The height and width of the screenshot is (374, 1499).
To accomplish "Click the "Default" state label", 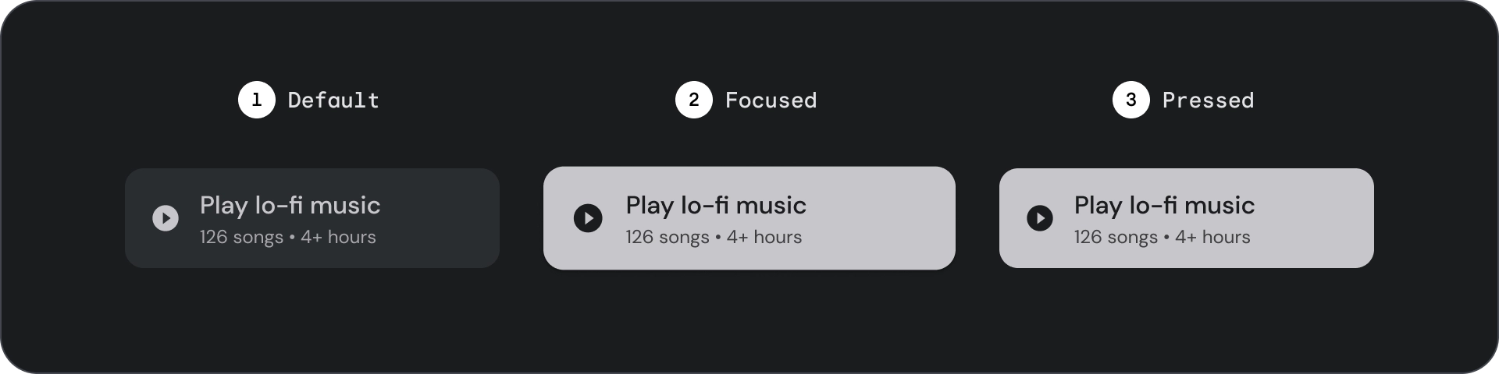I will pyautogui.click(x=333, y=101).
